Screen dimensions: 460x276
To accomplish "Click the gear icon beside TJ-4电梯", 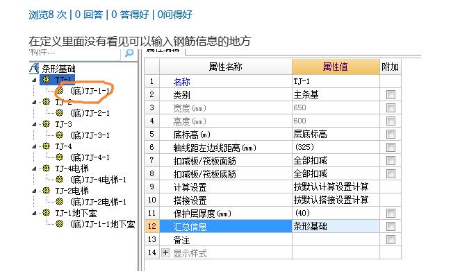I will pos(46,169).
